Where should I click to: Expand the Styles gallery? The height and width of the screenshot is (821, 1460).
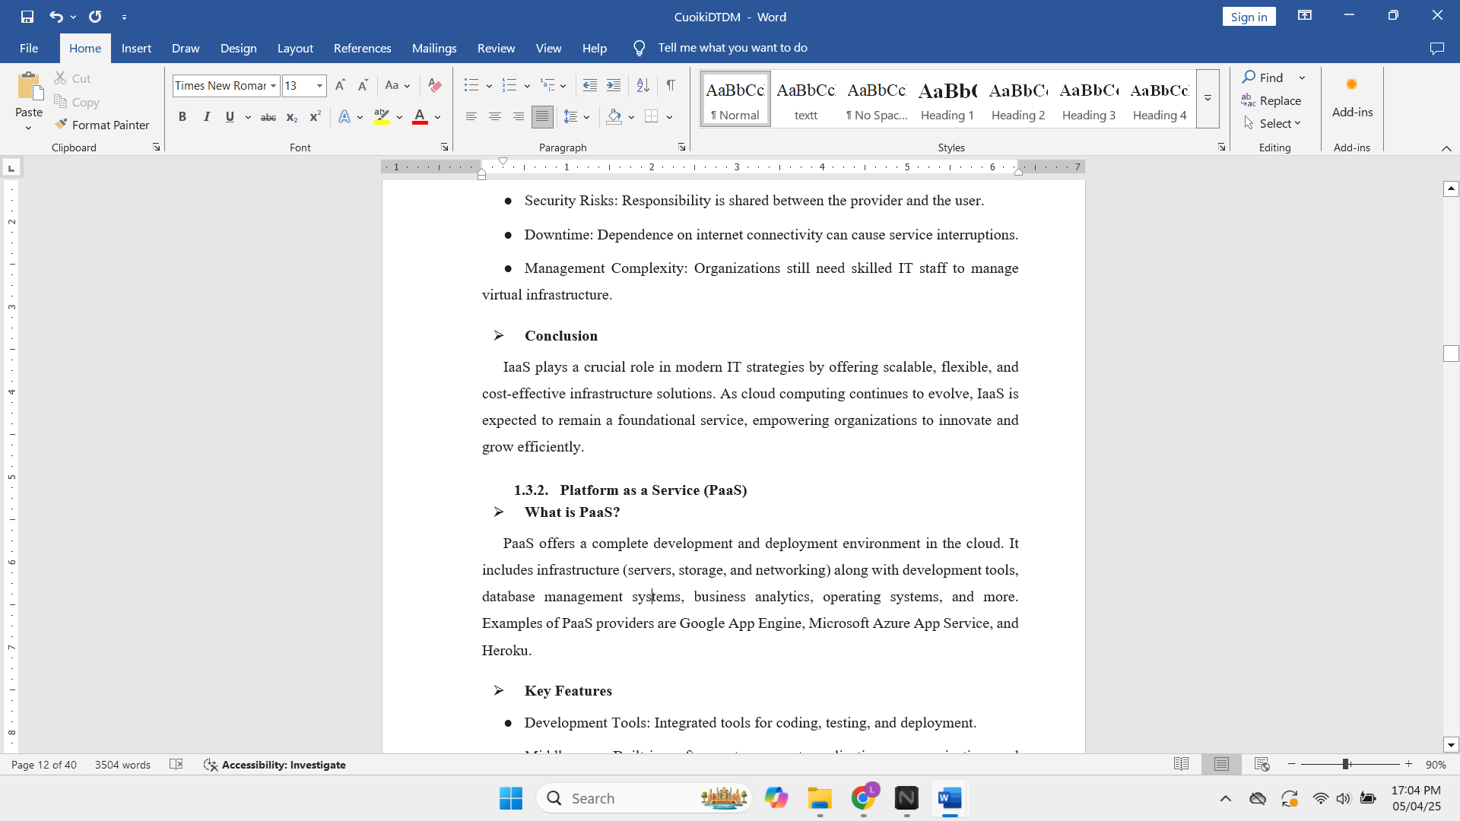1208,99
